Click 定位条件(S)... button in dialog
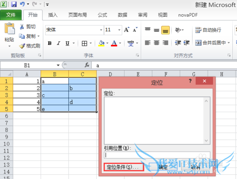The width and height of the screenshot is (237, 179). tap(124, 167)
